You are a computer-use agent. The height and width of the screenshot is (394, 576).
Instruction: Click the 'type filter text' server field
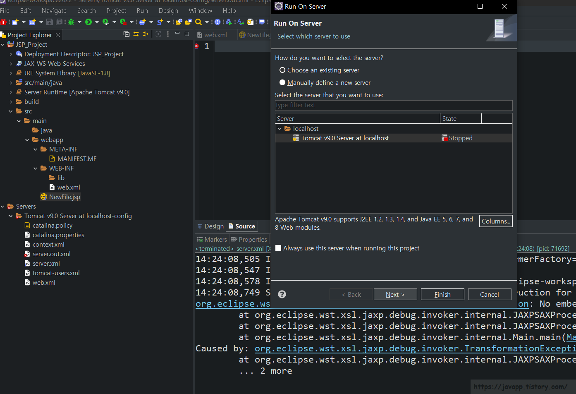coord(394,105)
